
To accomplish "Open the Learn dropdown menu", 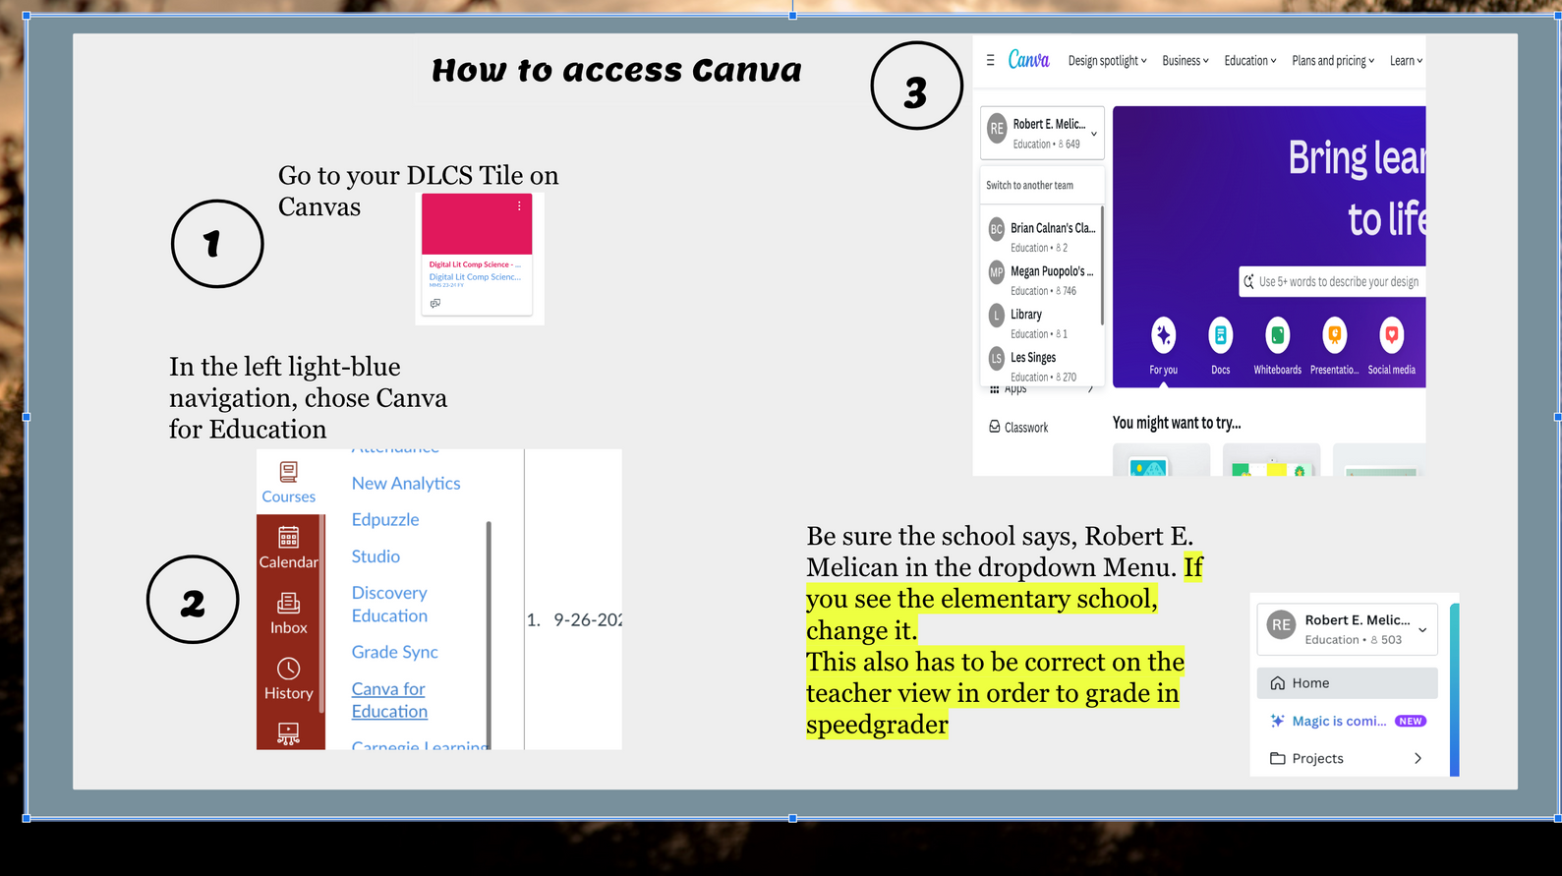I will point(1406,61).
